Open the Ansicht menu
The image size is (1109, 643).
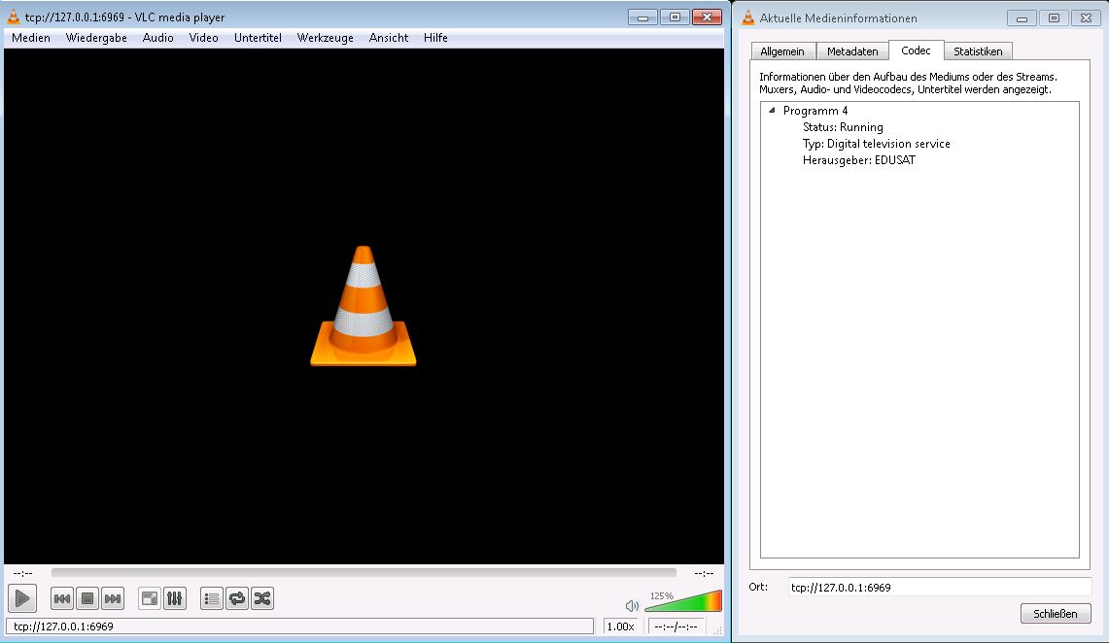coord(388,38)
